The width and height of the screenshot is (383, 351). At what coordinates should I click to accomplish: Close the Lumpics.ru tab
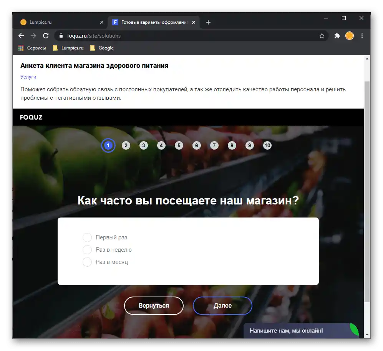102,22
